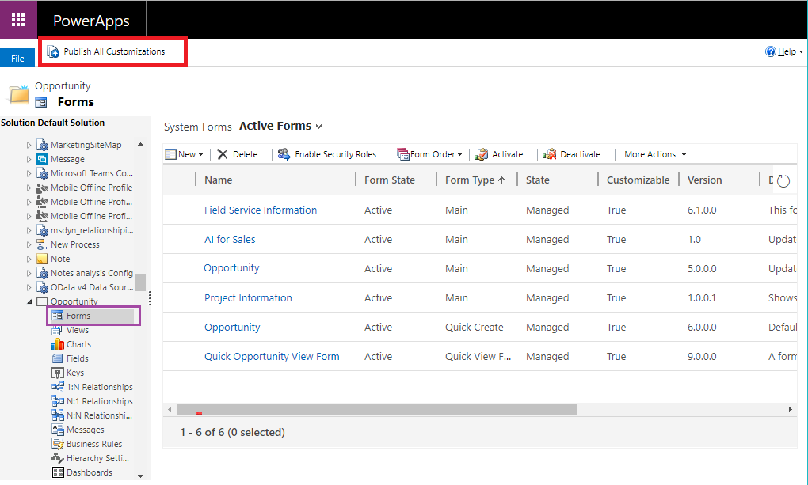
Task: Click the Microsoft Teams Co... entity icon
Action: [x=42, y=173]
